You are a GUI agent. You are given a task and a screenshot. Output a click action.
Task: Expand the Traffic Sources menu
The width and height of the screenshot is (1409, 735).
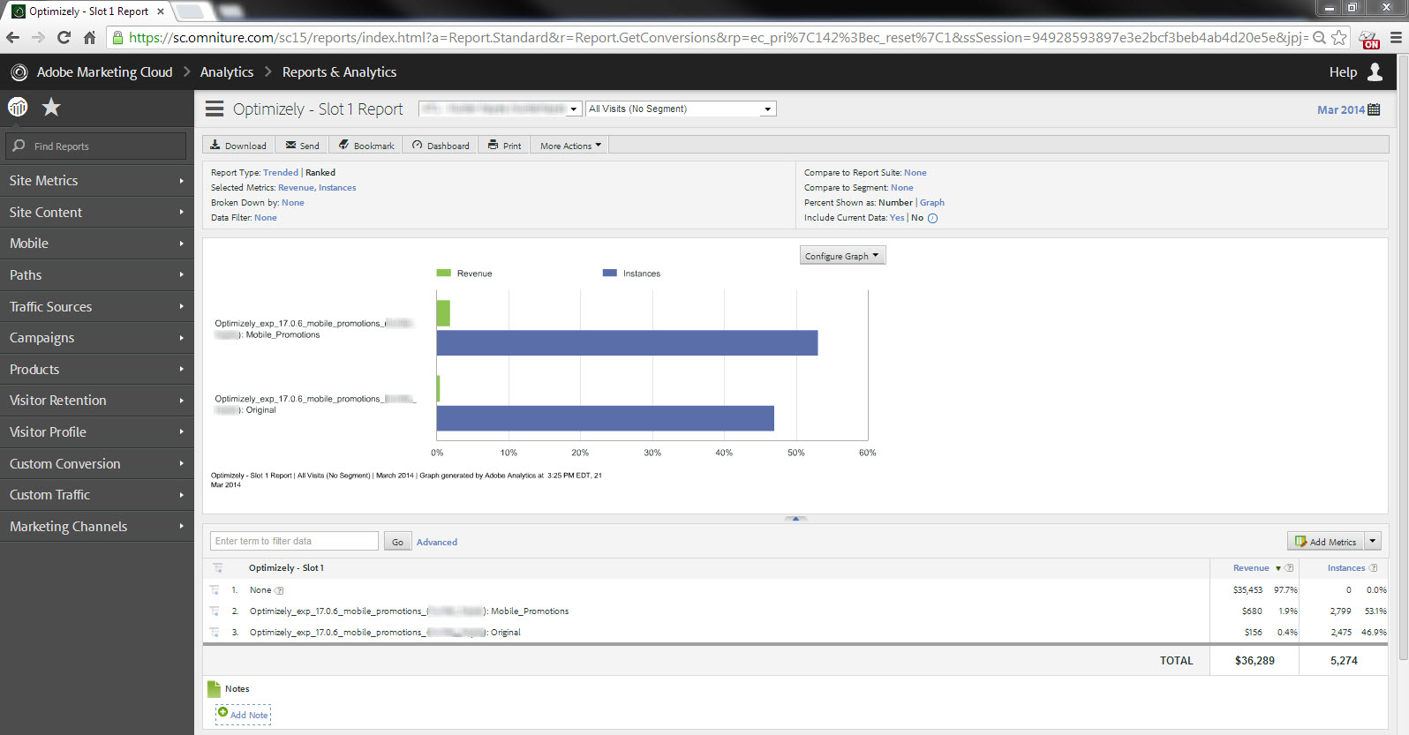(x=97, y=306)
